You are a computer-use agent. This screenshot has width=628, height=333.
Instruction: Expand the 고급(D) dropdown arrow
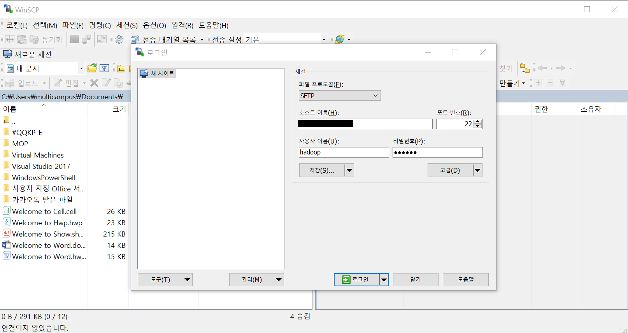(478, 170)
